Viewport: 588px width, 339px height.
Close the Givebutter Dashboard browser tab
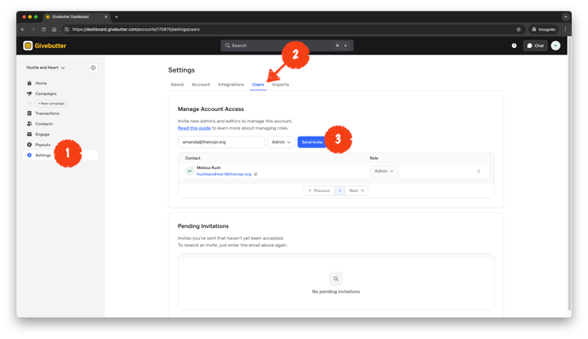click(x=106, y=17)
